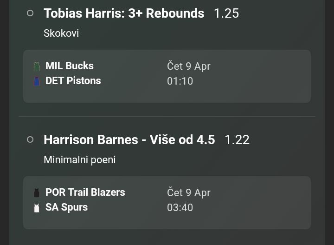334x245 pixels.
Task: Select the circle marker beside Harrison Barnes bet
Action: 30,139
